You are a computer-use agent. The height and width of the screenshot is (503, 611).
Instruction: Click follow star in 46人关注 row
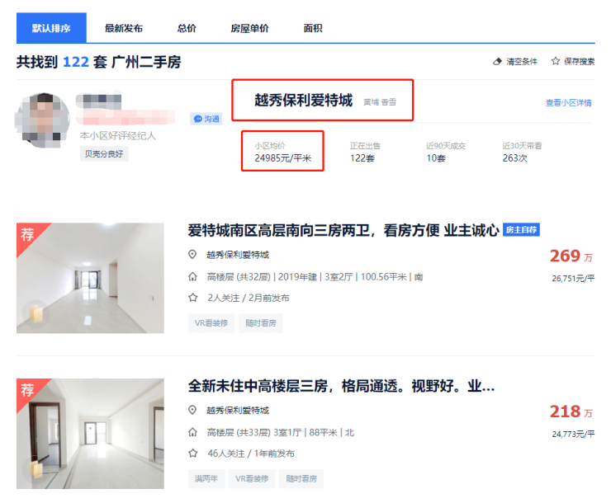coord(192,454)
